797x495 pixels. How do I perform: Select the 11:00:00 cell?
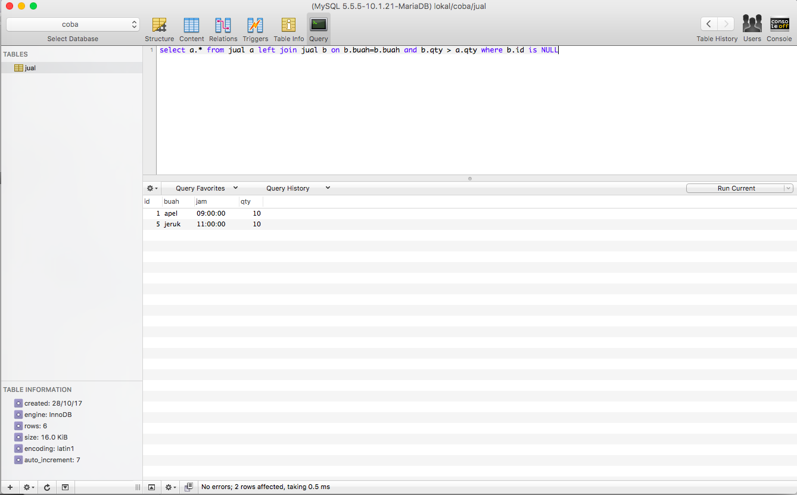point(216,224)
